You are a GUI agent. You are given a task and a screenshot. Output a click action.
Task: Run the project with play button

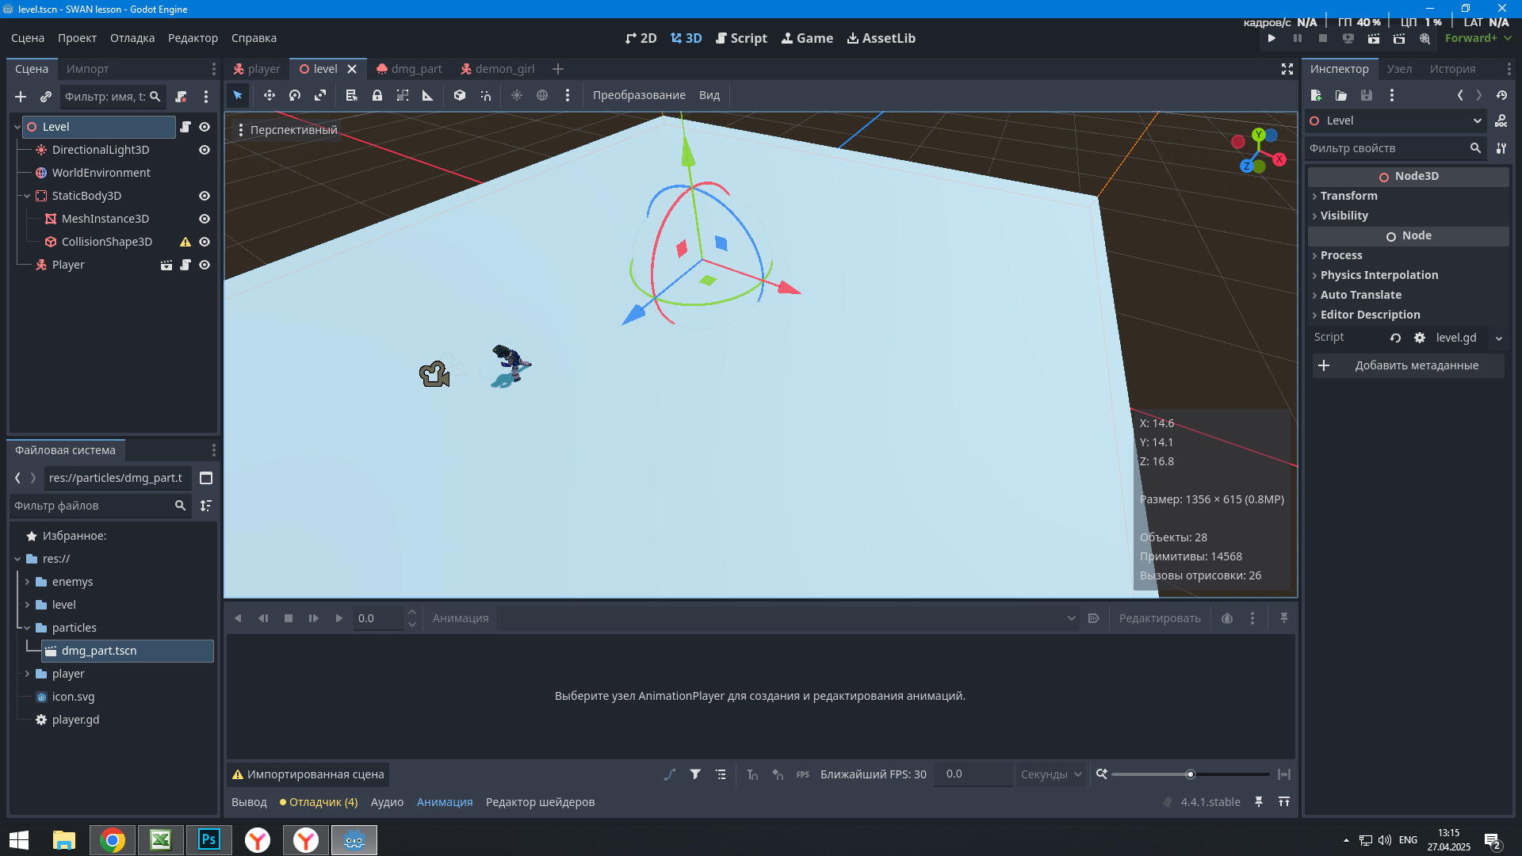(x=1272, y=38)
